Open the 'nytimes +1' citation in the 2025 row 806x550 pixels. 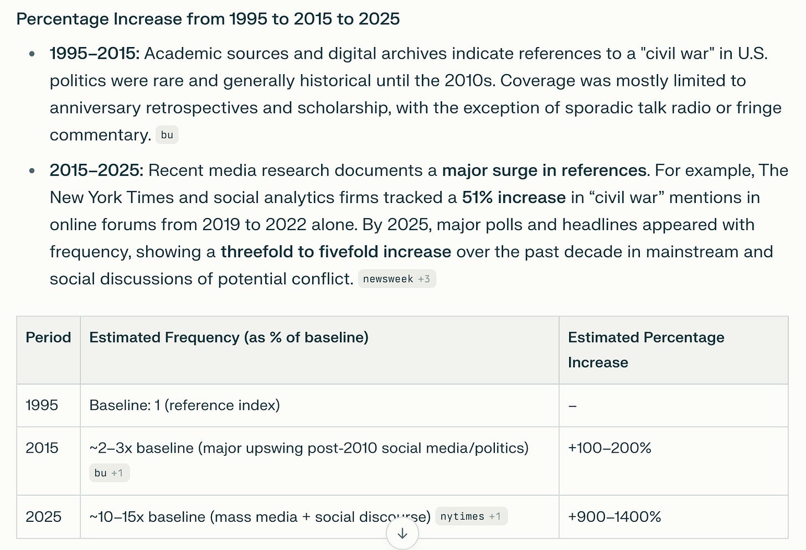471,516
